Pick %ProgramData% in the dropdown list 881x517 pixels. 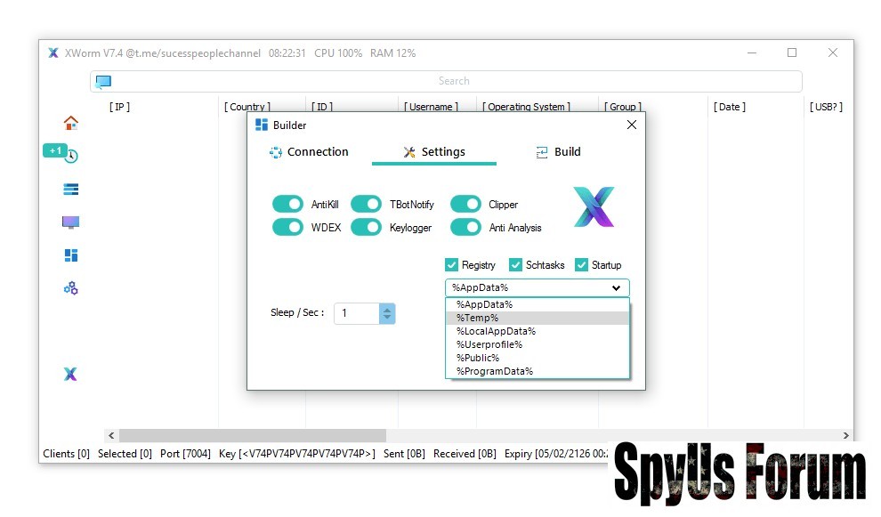pyautogui.click(x=495, y=371)
